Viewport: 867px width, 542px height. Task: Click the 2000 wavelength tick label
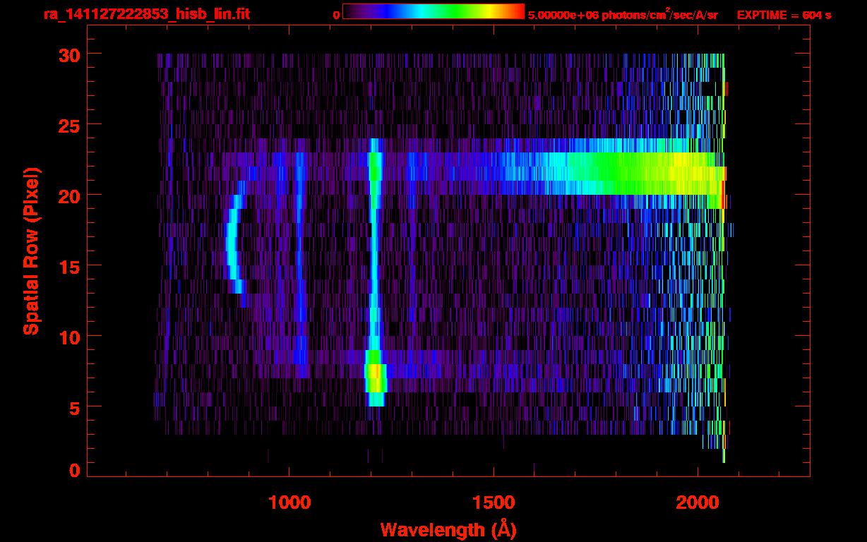point(697,502)
